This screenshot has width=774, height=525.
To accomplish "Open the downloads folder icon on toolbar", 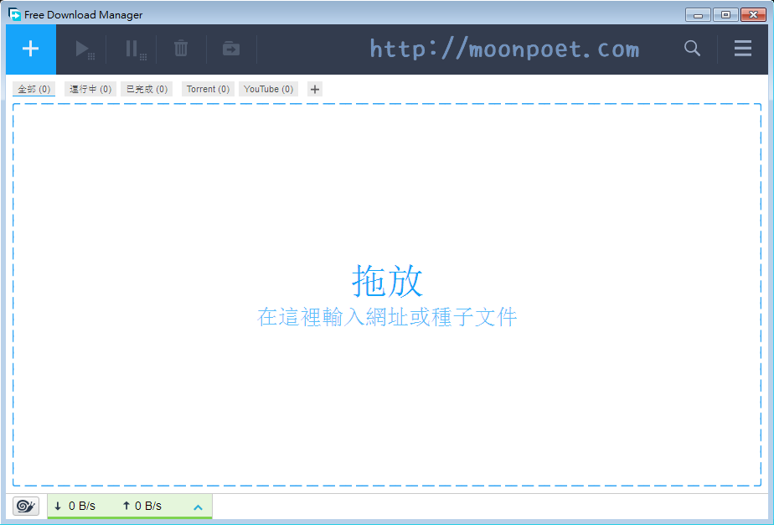I will tap(230, 49).
